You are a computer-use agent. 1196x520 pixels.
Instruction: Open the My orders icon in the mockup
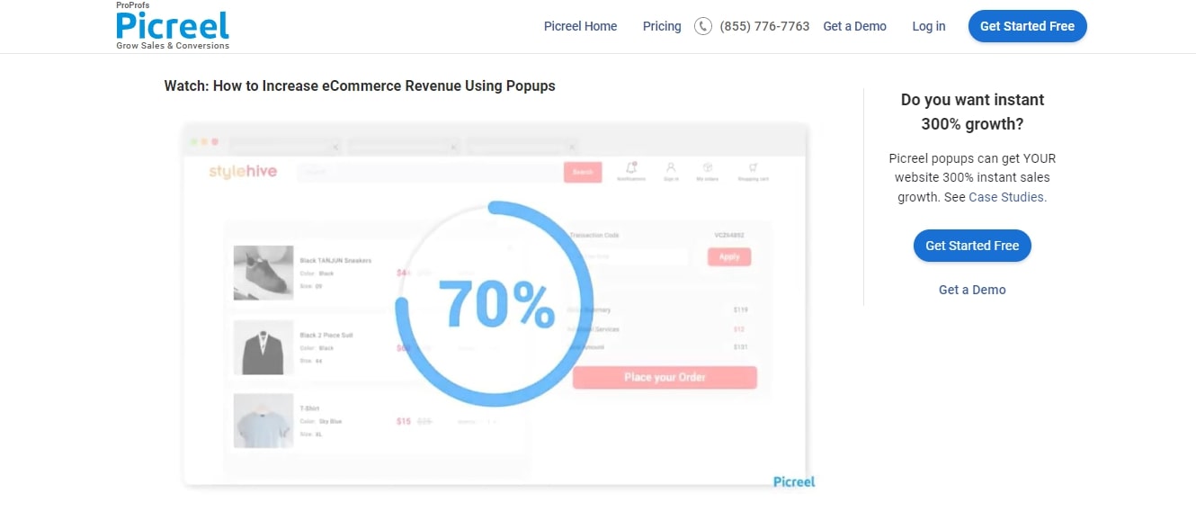click(x=708, y=167)
